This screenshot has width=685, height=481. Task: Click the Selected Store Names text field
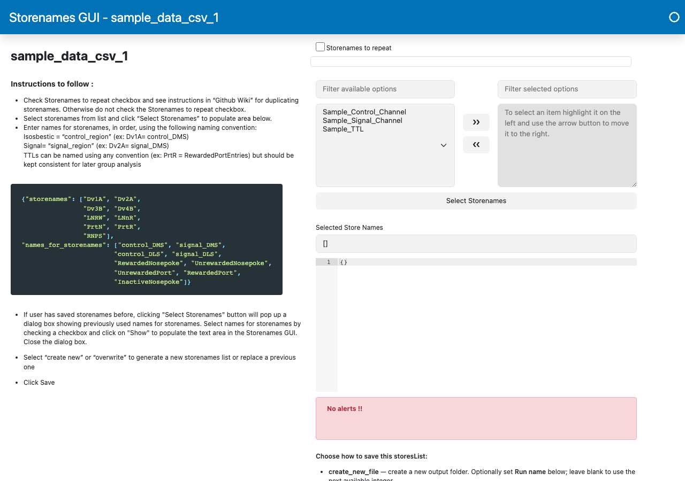pos(476,244)
